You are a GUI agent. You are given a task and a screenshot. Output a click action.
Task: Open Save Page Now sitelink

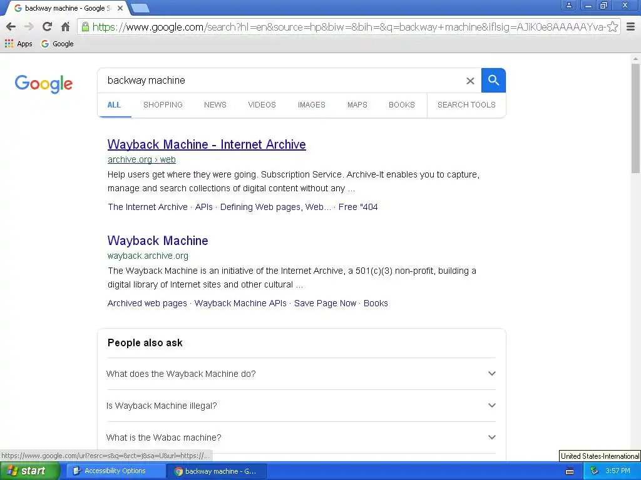click(x=325, y=303)
